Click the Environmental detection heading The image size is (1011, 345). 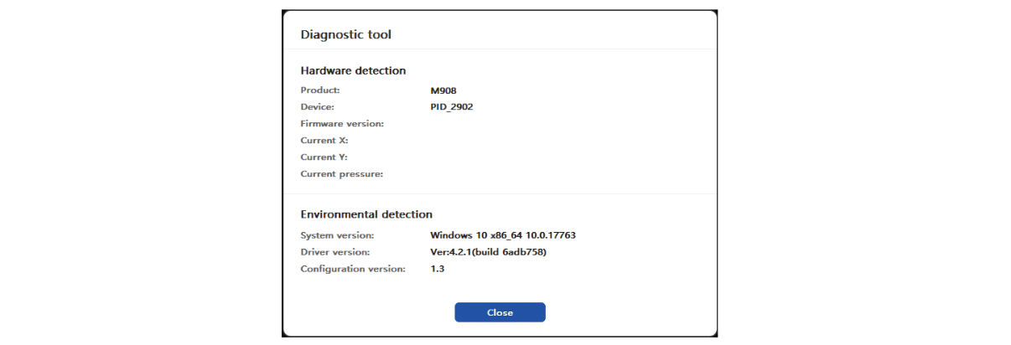(366, 214)
